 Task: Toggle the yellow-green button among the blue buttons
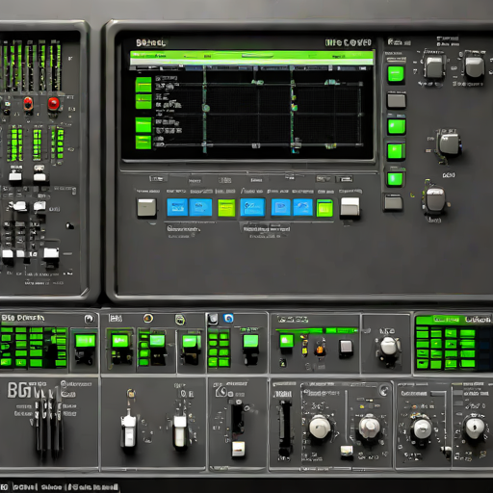pyautogui.click(x=226, y=208)
